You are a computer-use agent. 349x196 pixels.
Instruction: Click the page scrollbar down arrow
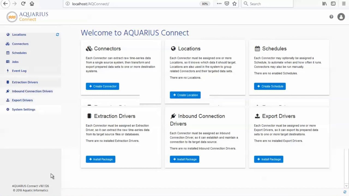(346, 186)
